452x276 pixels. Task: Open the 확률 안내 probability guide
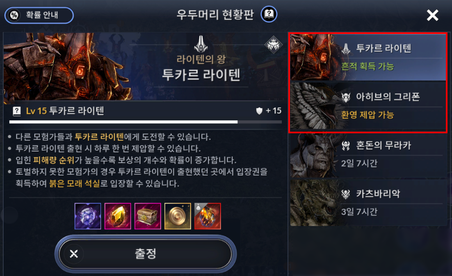tap(39, 15)
